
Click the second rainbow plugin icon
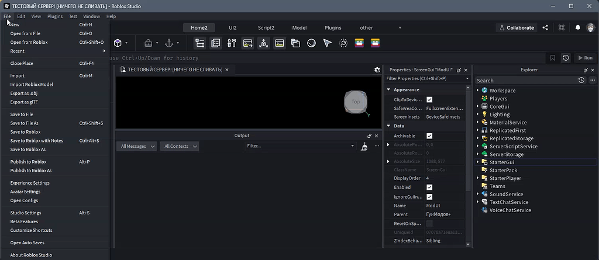point(375,43)
